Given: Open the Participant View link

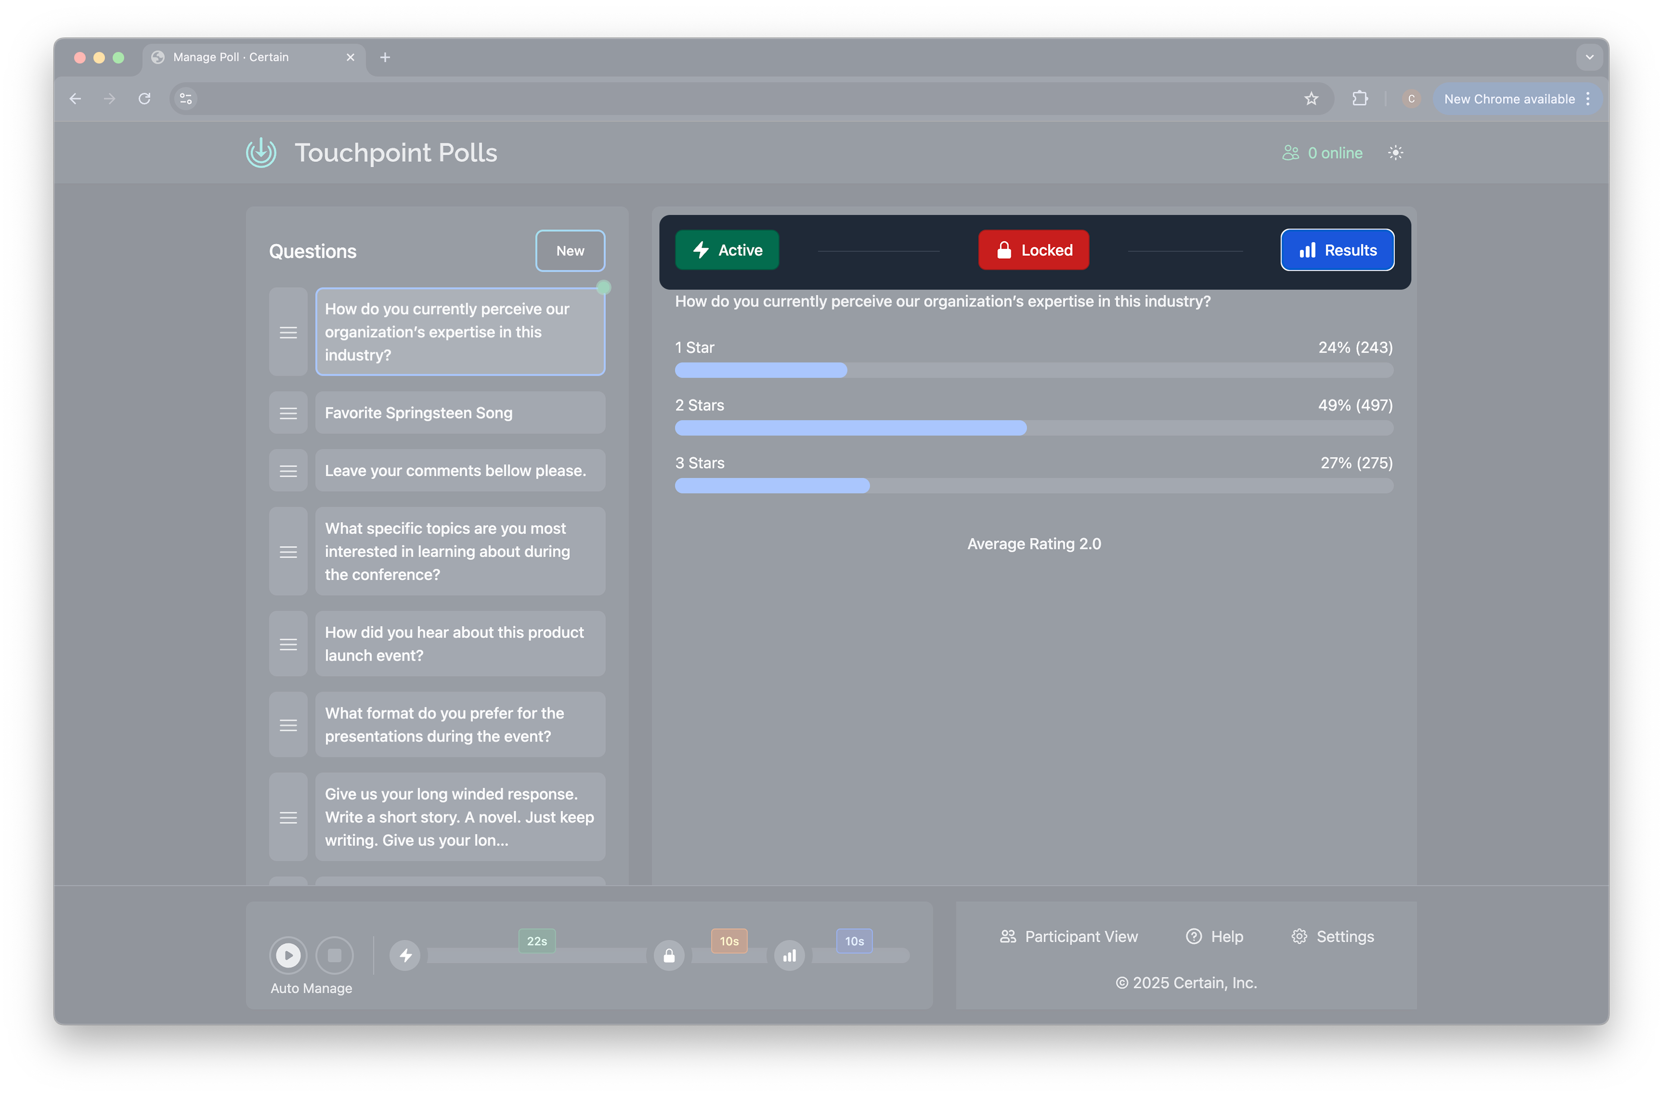Looking at the screenshot, I should point(1068,936).
